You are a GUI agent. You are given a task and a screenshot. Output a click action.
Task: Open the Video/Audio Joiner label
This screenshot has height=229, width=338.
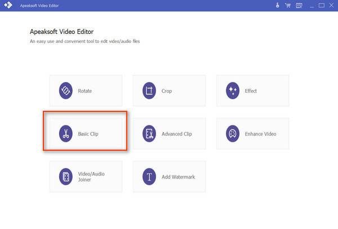pyautogui.click(x=91, y=177)
